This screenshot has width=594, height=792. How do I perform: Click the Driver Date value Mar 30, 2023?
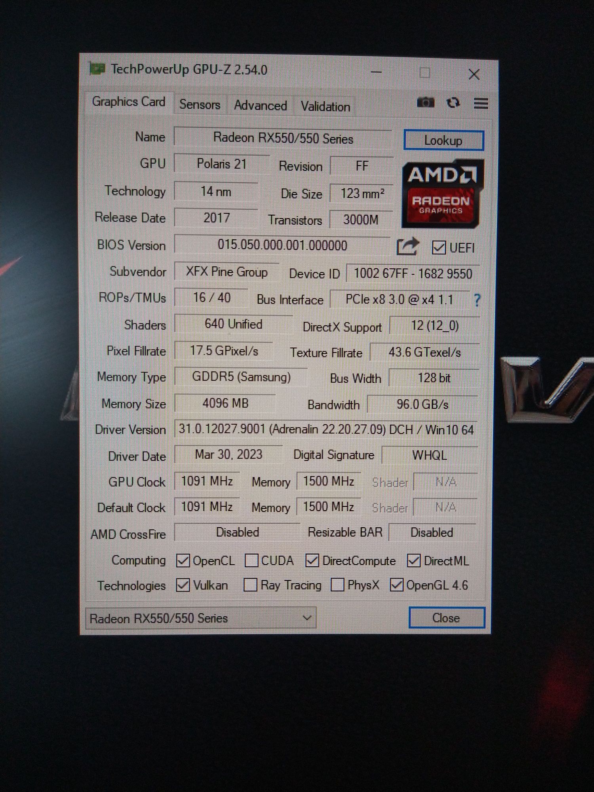click(228, 455)
